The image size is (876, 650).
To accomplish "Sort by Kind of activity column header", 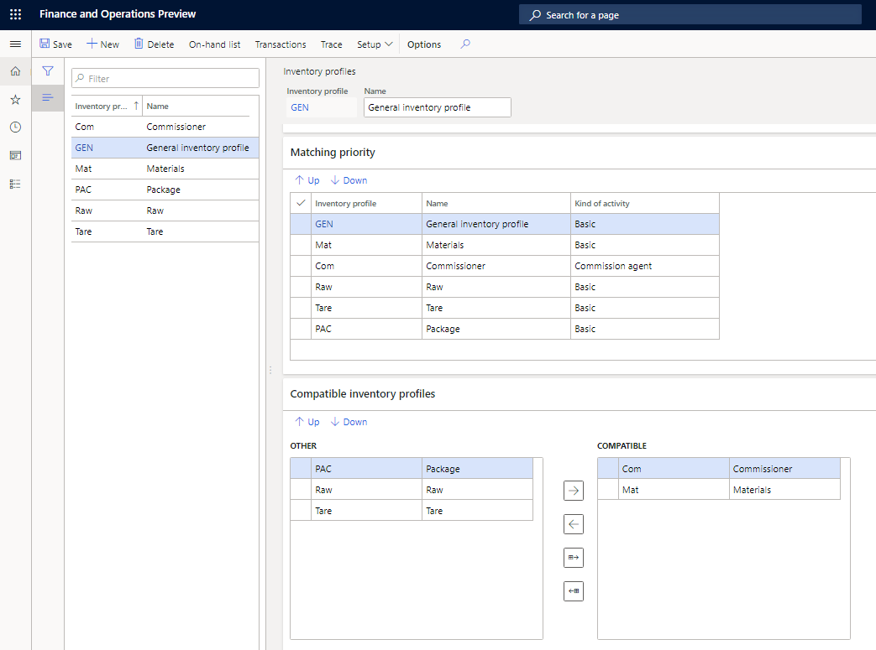I will pos(645,204).
